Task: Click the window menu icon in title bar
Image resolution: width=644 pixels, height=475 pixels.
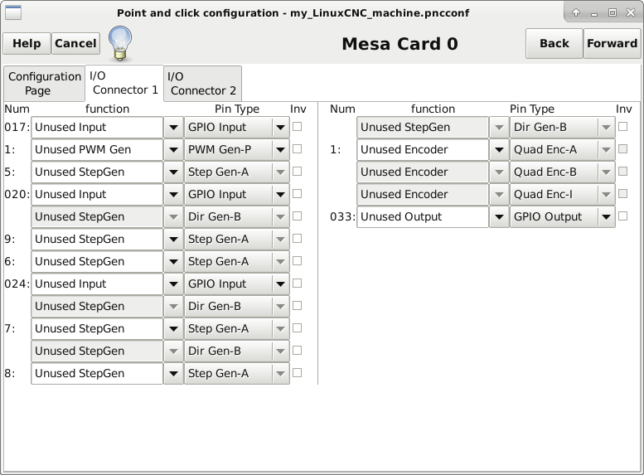Action: [x=12, y=12]
